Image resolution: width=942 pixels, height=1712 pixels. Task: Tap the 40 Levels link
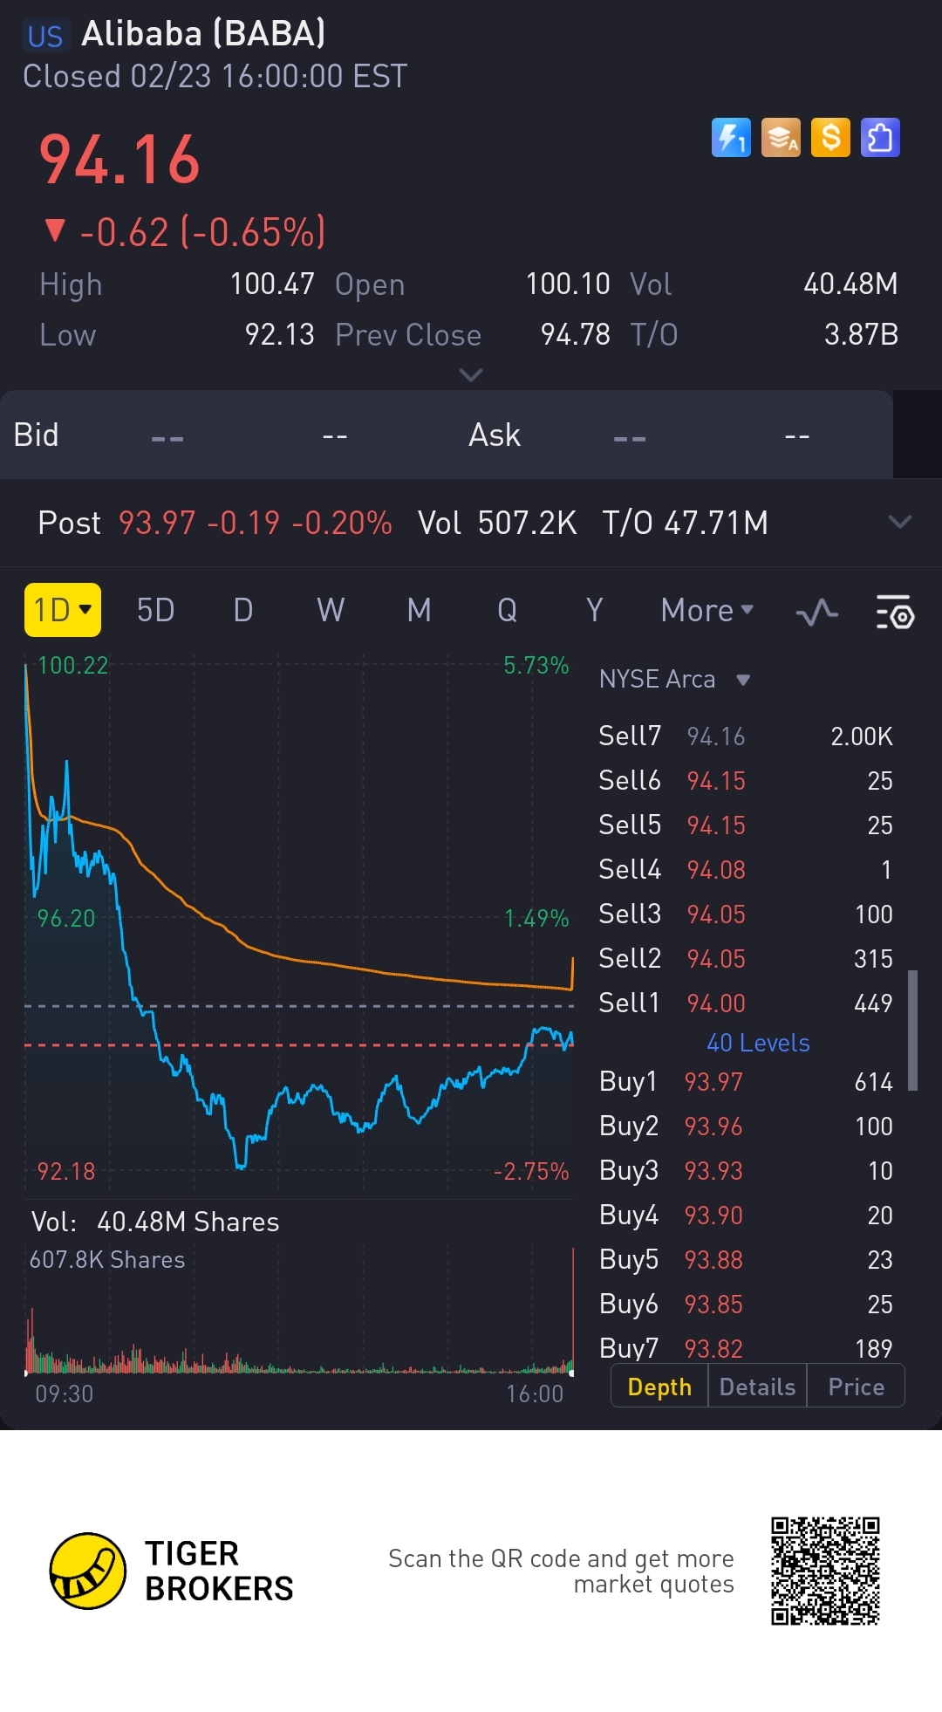(x=758, y=1043)
